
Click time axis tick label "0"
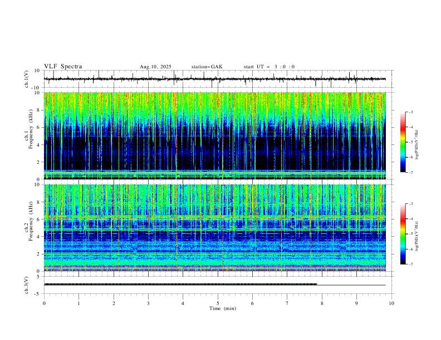(44, 303)
